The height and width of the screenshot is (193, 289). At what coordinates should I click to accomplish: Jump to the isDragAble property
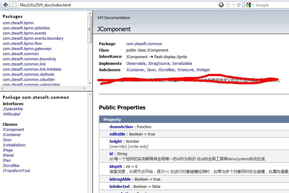120,179
